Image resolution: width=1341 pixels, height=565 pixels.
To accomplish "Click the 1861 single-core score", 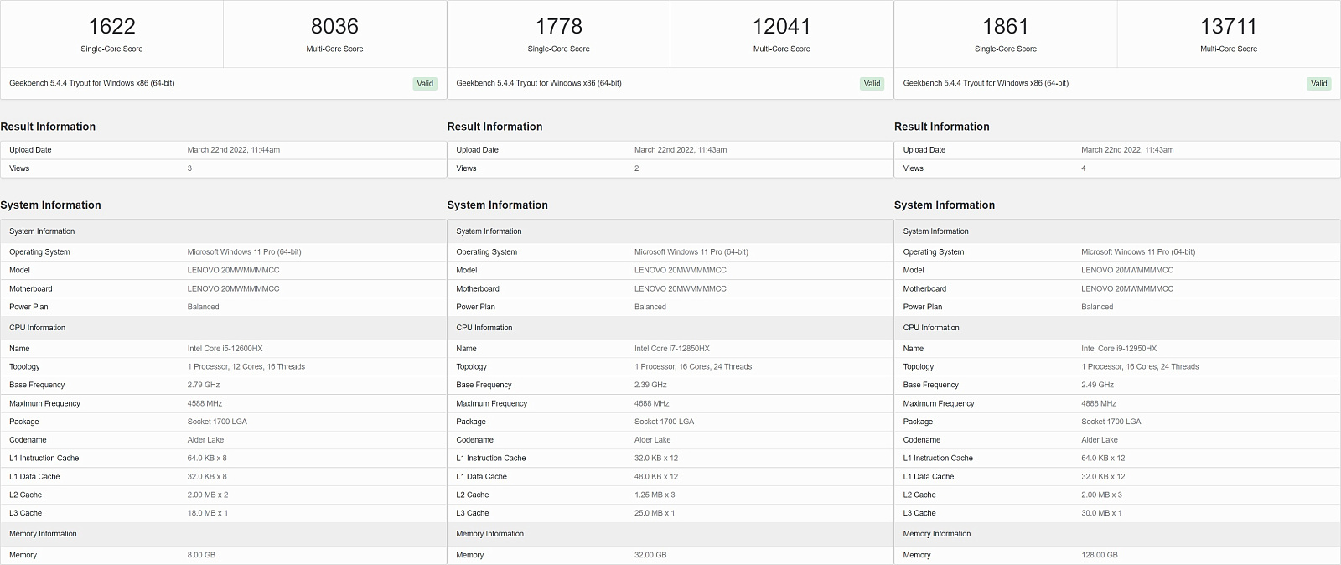I will tap(1005, 27).
